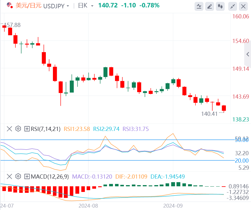
Task: Expand the RSI panel with plus icon
Action: [x=27, y=129]
